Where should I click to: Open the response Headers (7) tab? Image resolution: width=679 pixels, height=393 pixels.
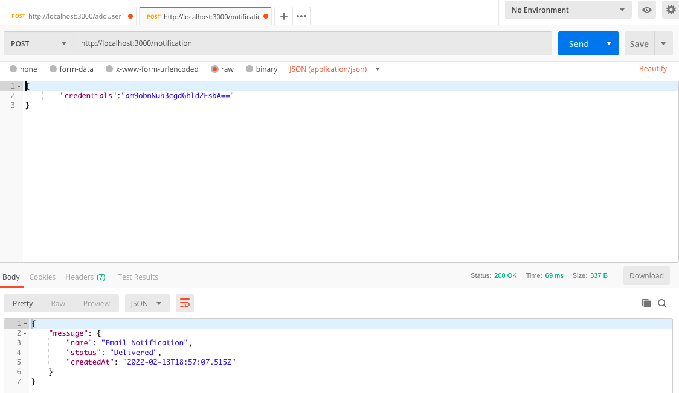tap(85, 277)
